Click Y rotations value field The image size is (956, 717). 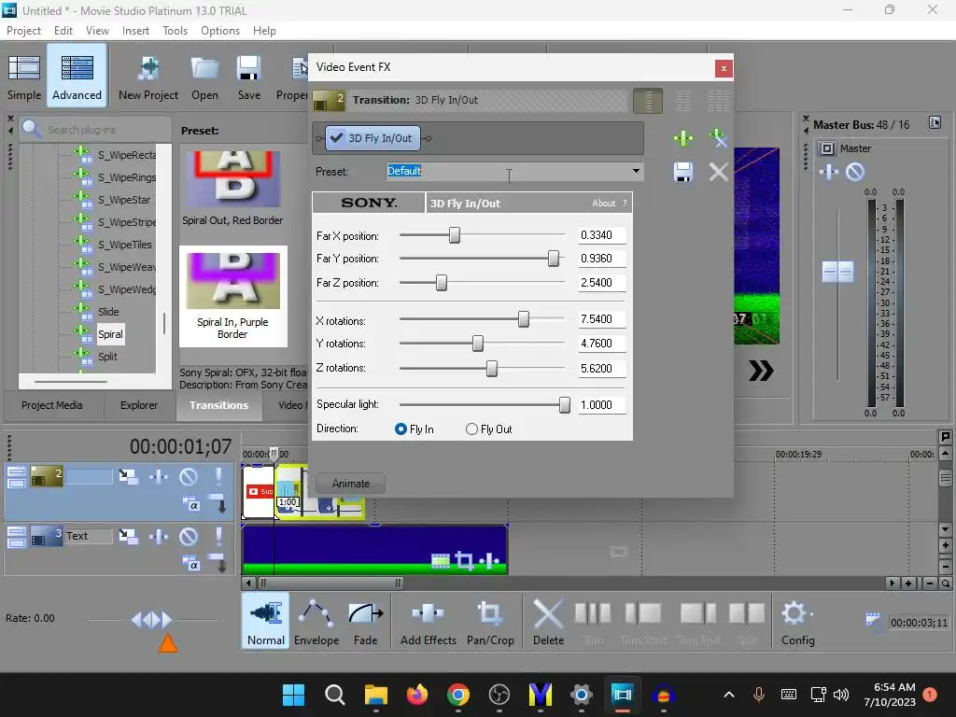[x=601, y=344]
